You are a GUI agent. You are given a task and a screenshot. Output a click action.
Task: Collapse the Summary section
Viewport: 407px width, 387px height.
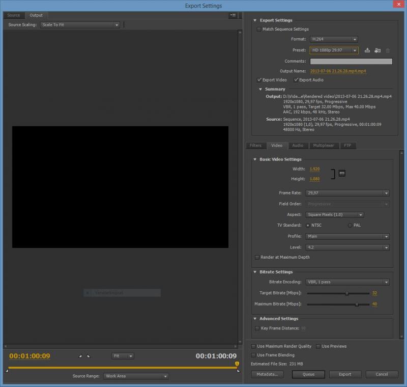[x=260, y=89]
